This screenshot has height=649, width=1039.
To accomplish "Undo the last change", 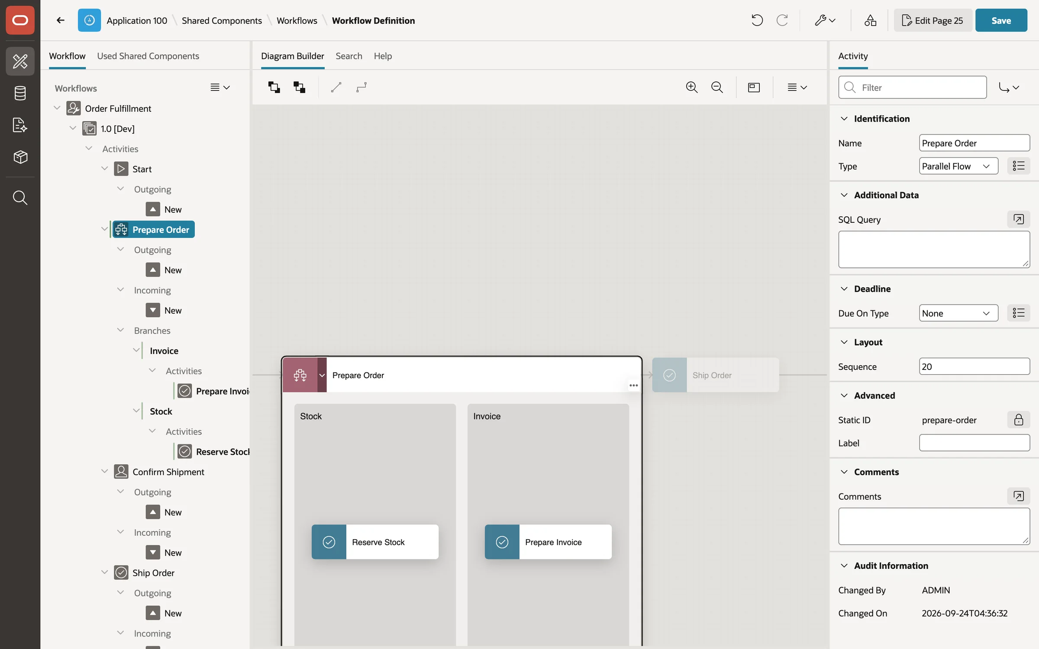I will pyautogui.click(x=757, y=20).
